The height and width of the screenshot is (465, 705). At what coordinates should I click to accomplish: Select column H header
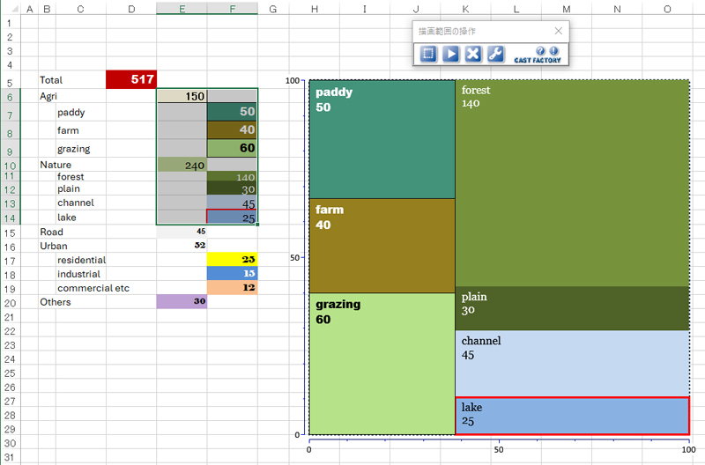pyautogui.click(x=315, y=9)
